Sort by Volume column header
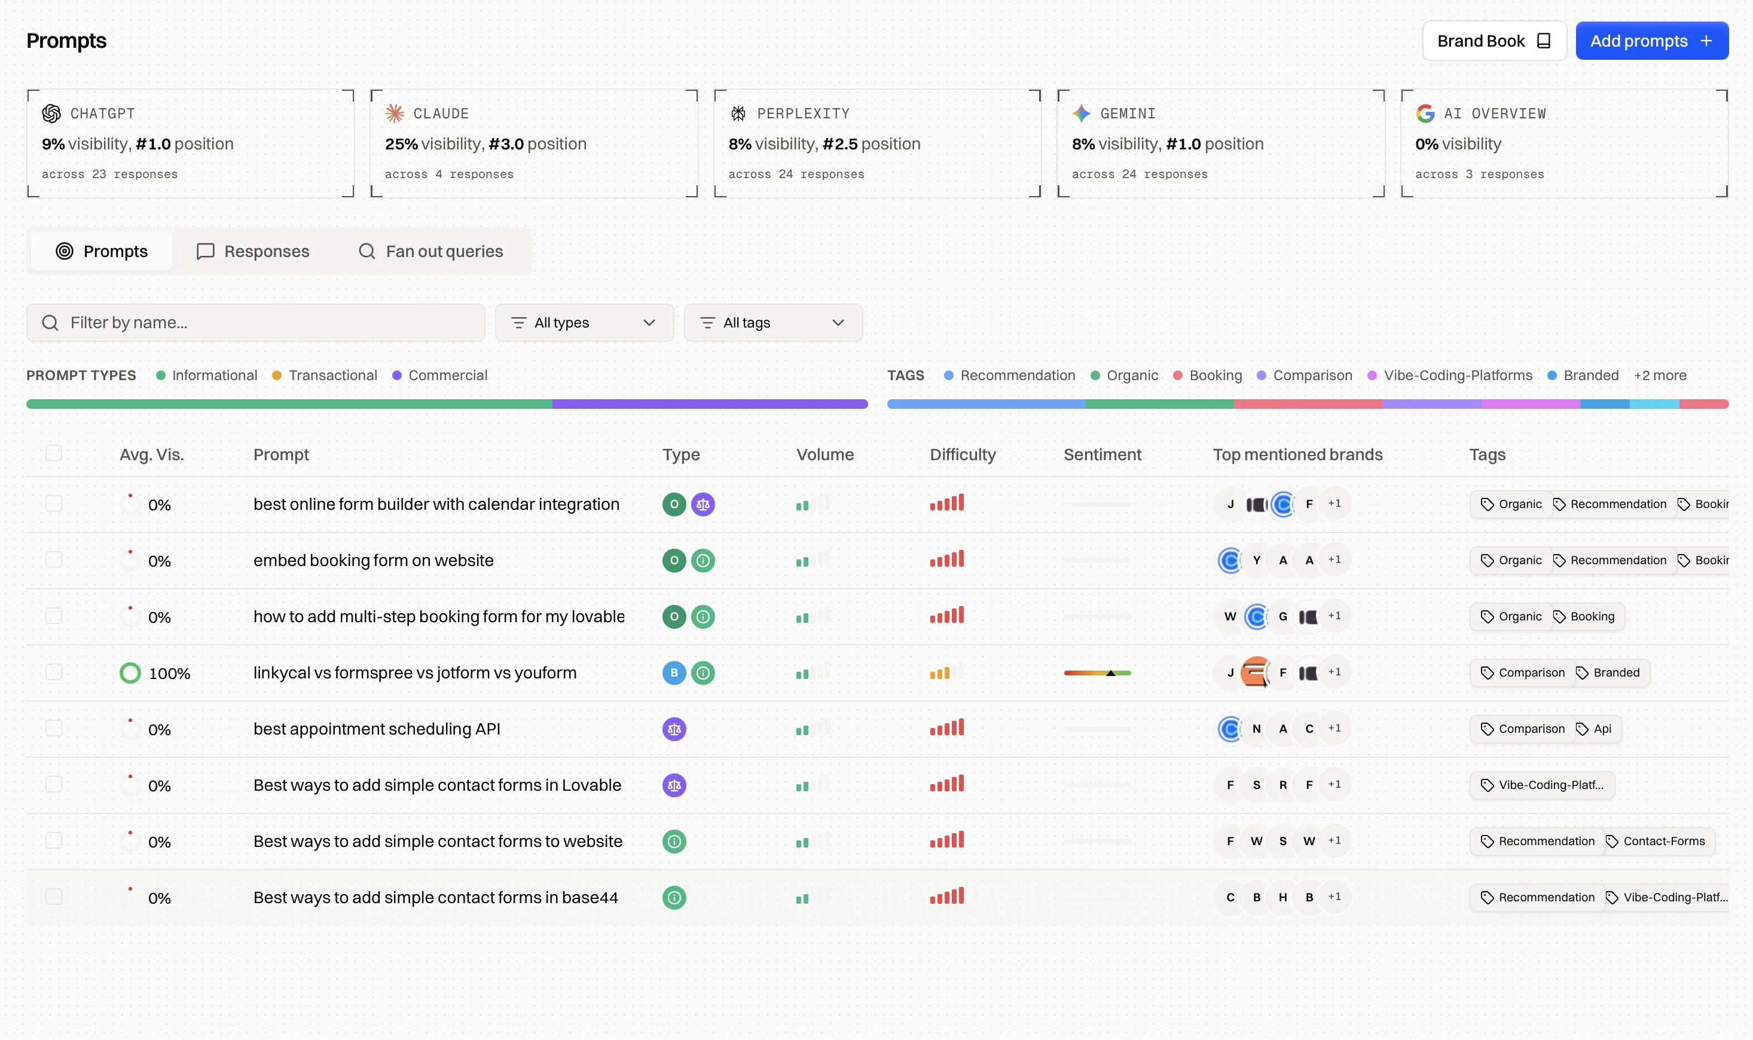This screenshot has height=1040, width=1753. click(x=825, y=454)
